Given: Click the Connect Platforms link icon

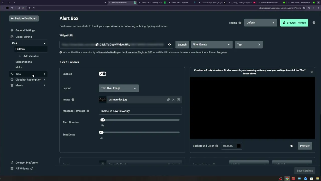Looking at the screenshot, I should (12, 163).
